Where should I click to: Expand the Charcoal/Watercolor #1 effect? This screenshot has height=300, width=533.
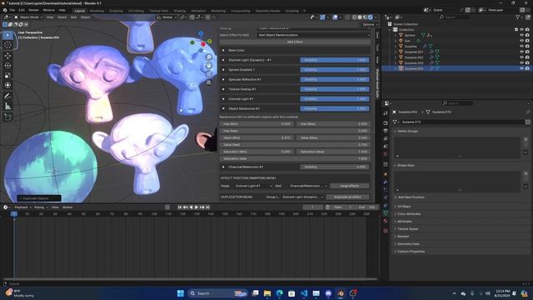click(x=223, y=167)
